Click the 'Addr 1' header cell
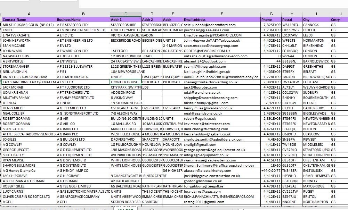Screen dimensions: 348x210 [x=126, y=19]
